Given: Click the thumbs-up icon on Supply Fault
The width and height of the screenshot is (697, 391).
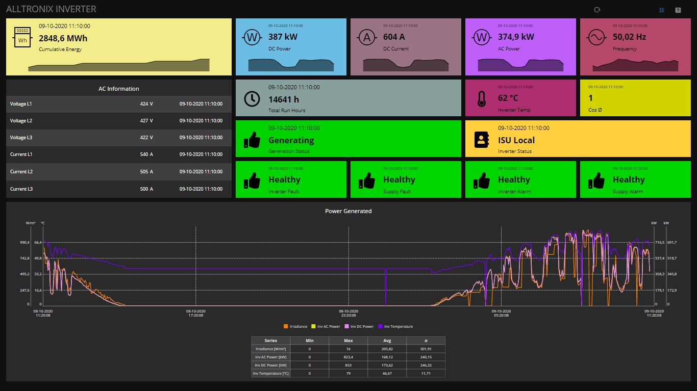Looking at the screenshot, I should (x=366, y=180).
